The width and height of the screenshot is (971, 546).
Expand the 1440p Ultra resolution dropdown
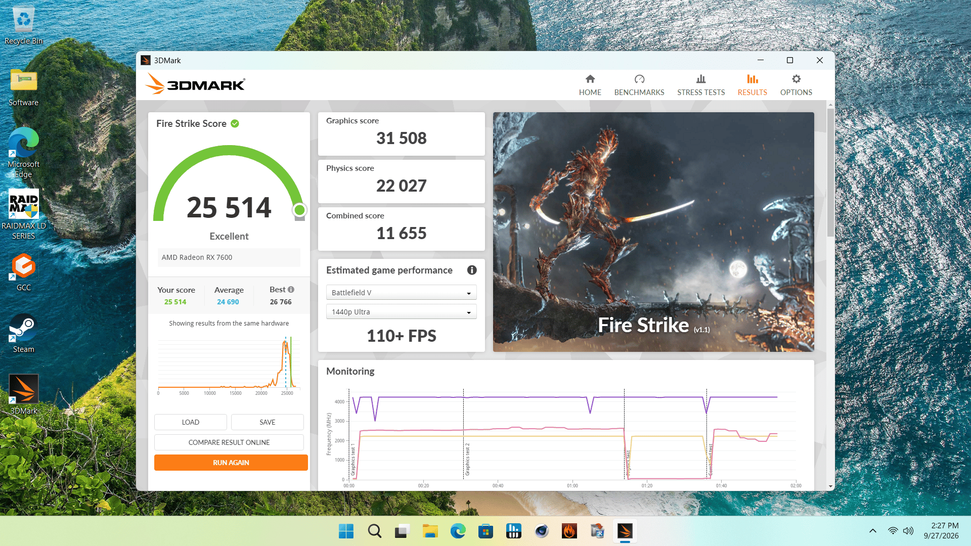click(x=401, y=312)
